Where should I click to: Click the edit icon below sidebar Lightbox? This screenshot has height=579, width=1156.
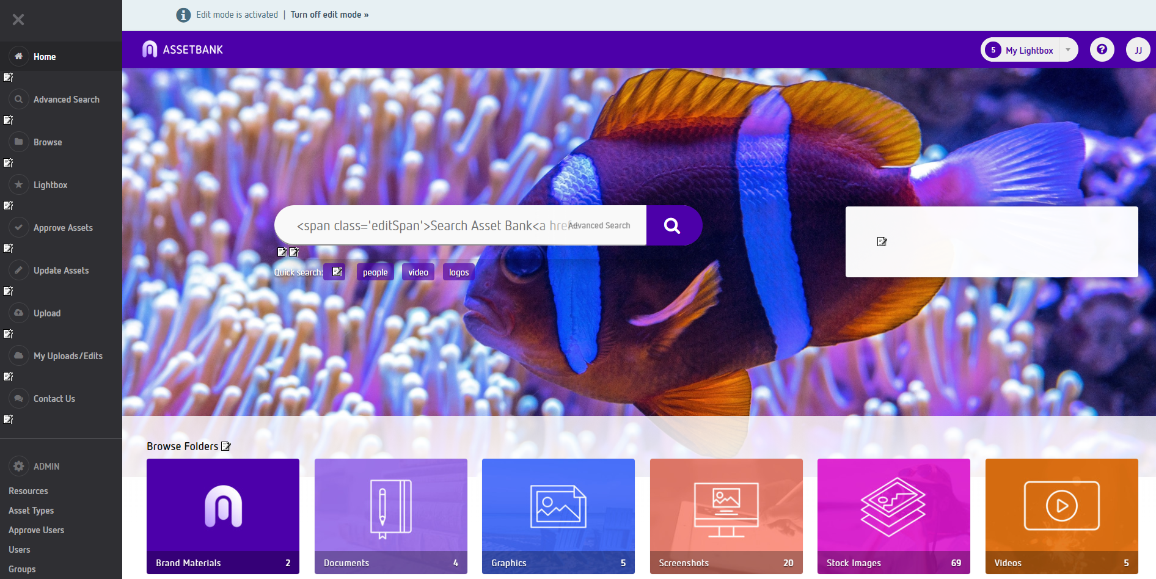click(8, 206)
